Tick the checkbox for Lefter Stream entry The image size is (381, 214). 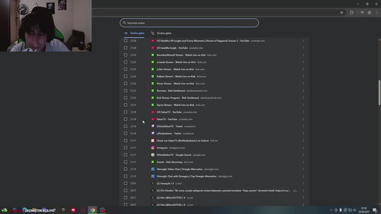pos(126,69)
